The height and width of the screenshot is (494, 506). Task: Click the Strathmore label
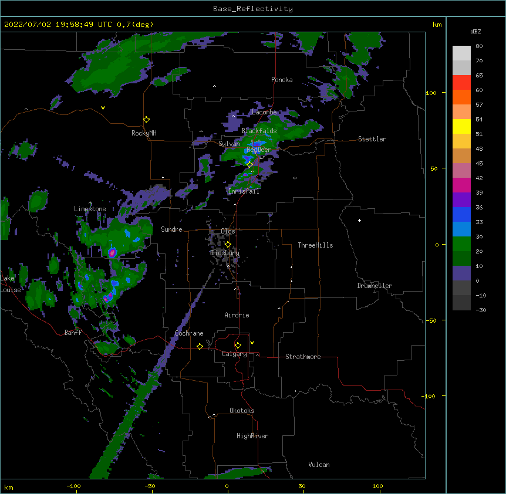click(x=303, y=357)
